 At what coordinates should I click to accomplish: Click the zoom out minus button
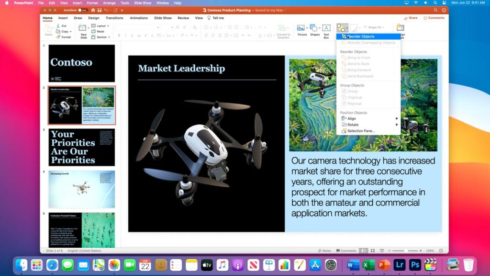click(x=390, y=251)
